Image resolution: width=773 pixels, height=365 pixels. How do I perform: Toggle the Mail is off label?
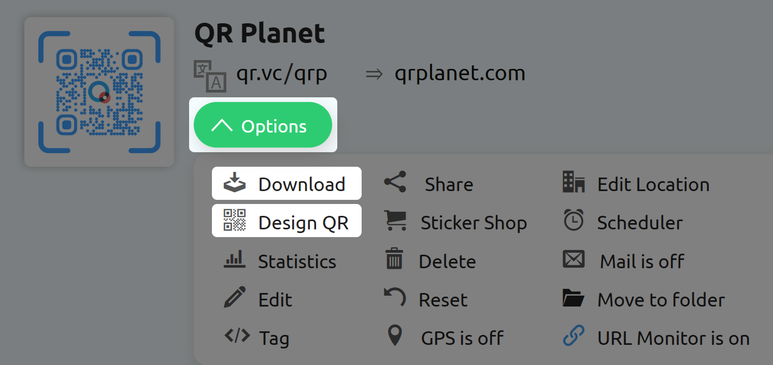pos(642,261)
